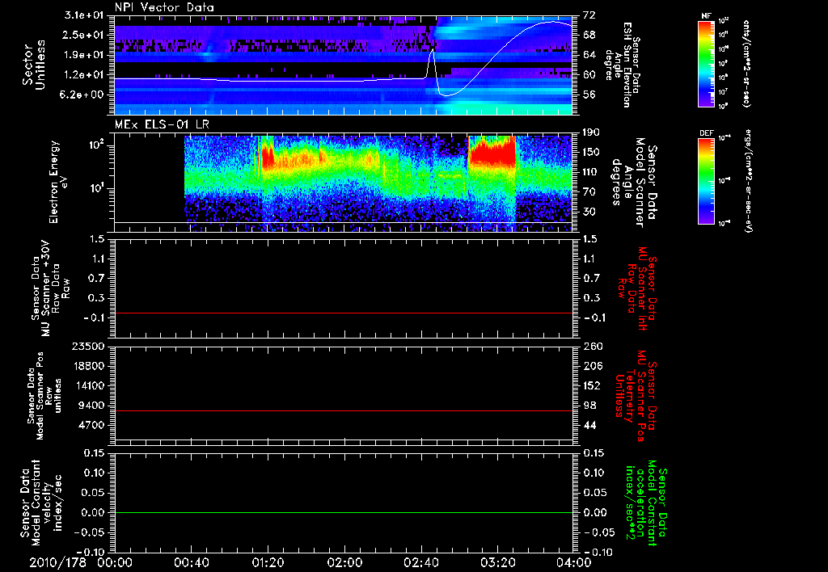Click the 190 scanner angle tick label
The image size is (828, 572).
pyautogui.click(x=592, y=132)
